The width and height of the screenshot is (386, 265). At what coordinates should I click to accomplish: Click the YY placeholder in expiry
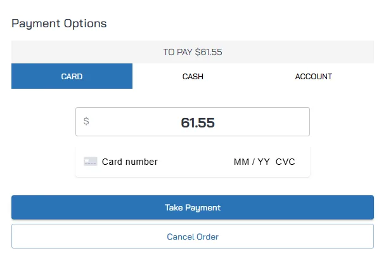pos(264,162)
